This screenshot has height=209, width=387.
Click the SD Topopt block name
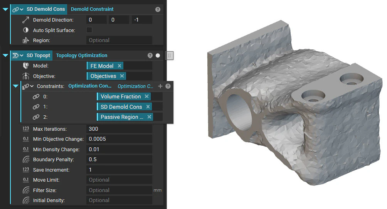click(x=38, y=56)
